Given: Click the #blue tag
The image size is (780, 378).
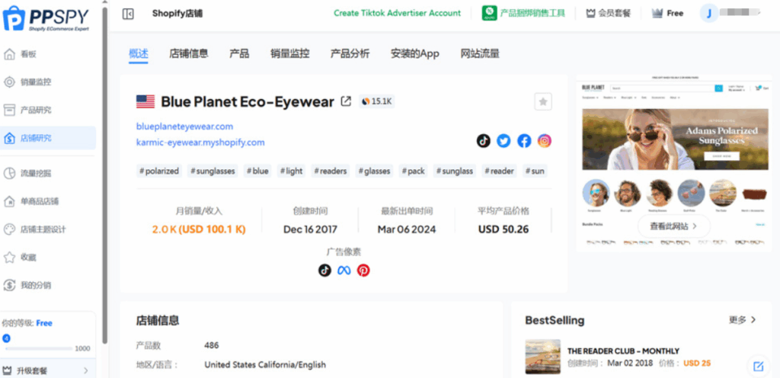Looking at the screenshot, I should [257, 171].
